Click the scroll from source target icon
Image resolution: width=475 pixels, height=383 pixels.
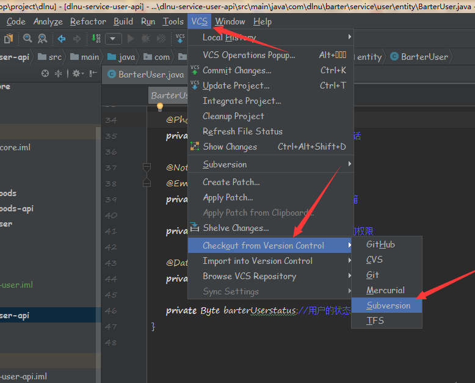45,74
